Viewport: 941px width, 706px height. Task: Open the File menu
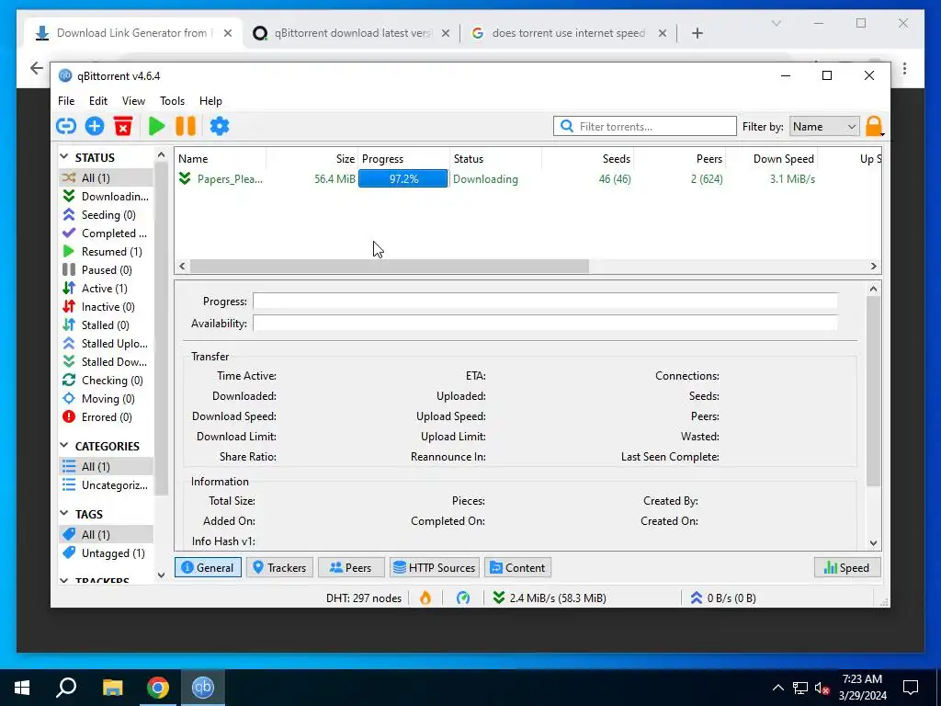point(66,101)
